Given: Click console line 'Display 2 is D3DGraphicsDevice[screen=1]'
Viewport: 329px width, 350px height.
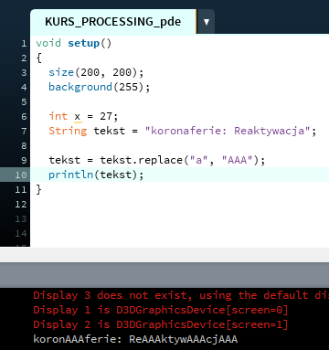Looking at the screenshot, I should 161,324.
